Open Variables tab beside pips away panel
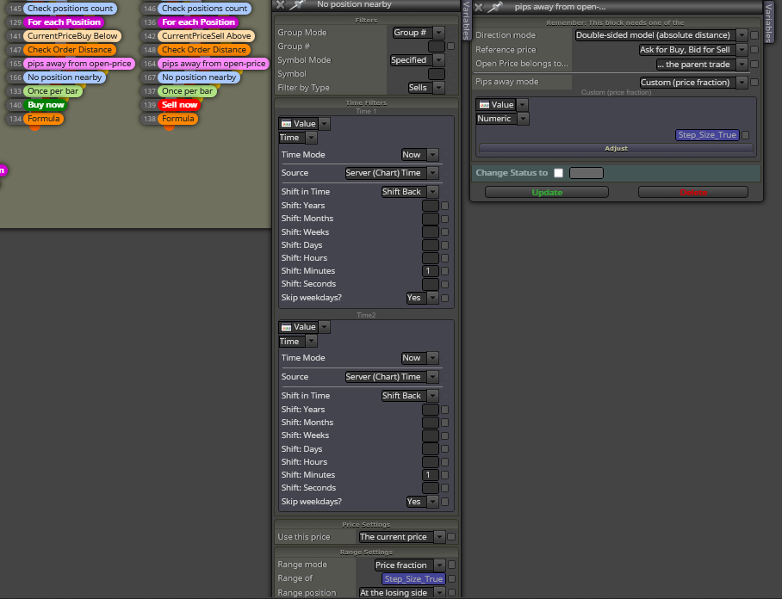 tap(768, 22)
